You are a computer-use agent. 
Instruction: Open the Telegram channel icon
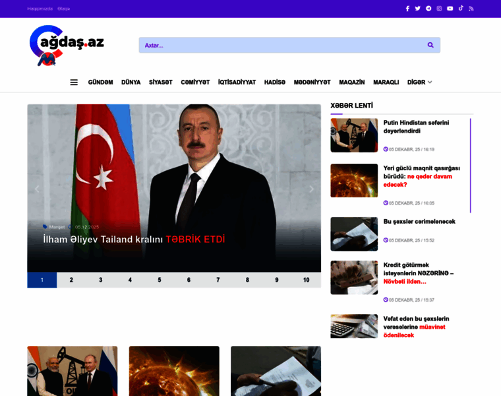click(x=428, y=9)
